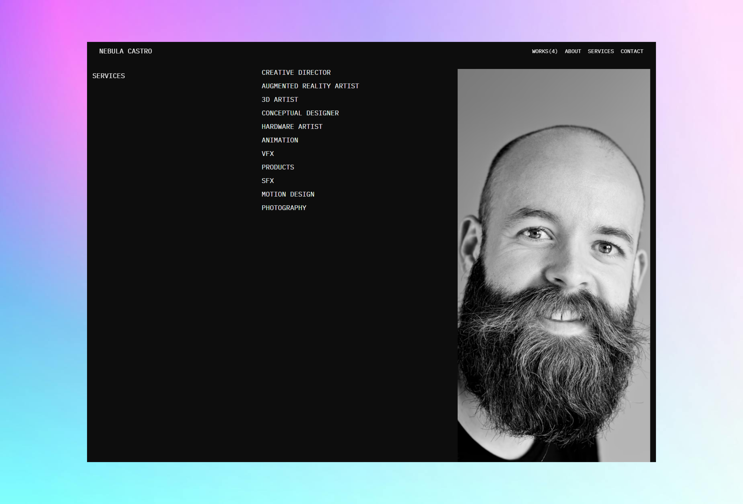Open the WORKS(4) menu item
This screenshot has width=743, height=504.
click(x=545, y=51)
